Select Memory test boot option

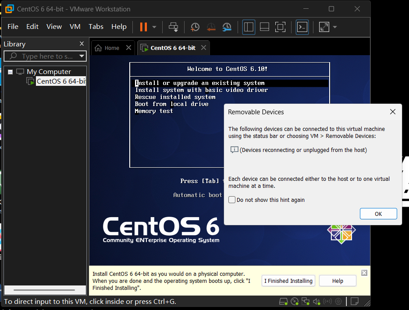coord(154,111)
